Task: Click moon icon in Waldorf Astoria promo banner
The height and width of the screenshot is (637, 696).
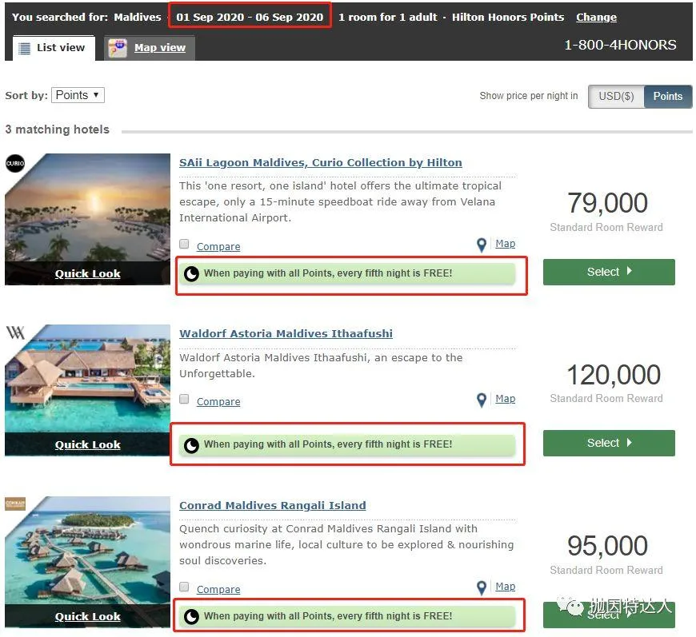Action: 191,445
